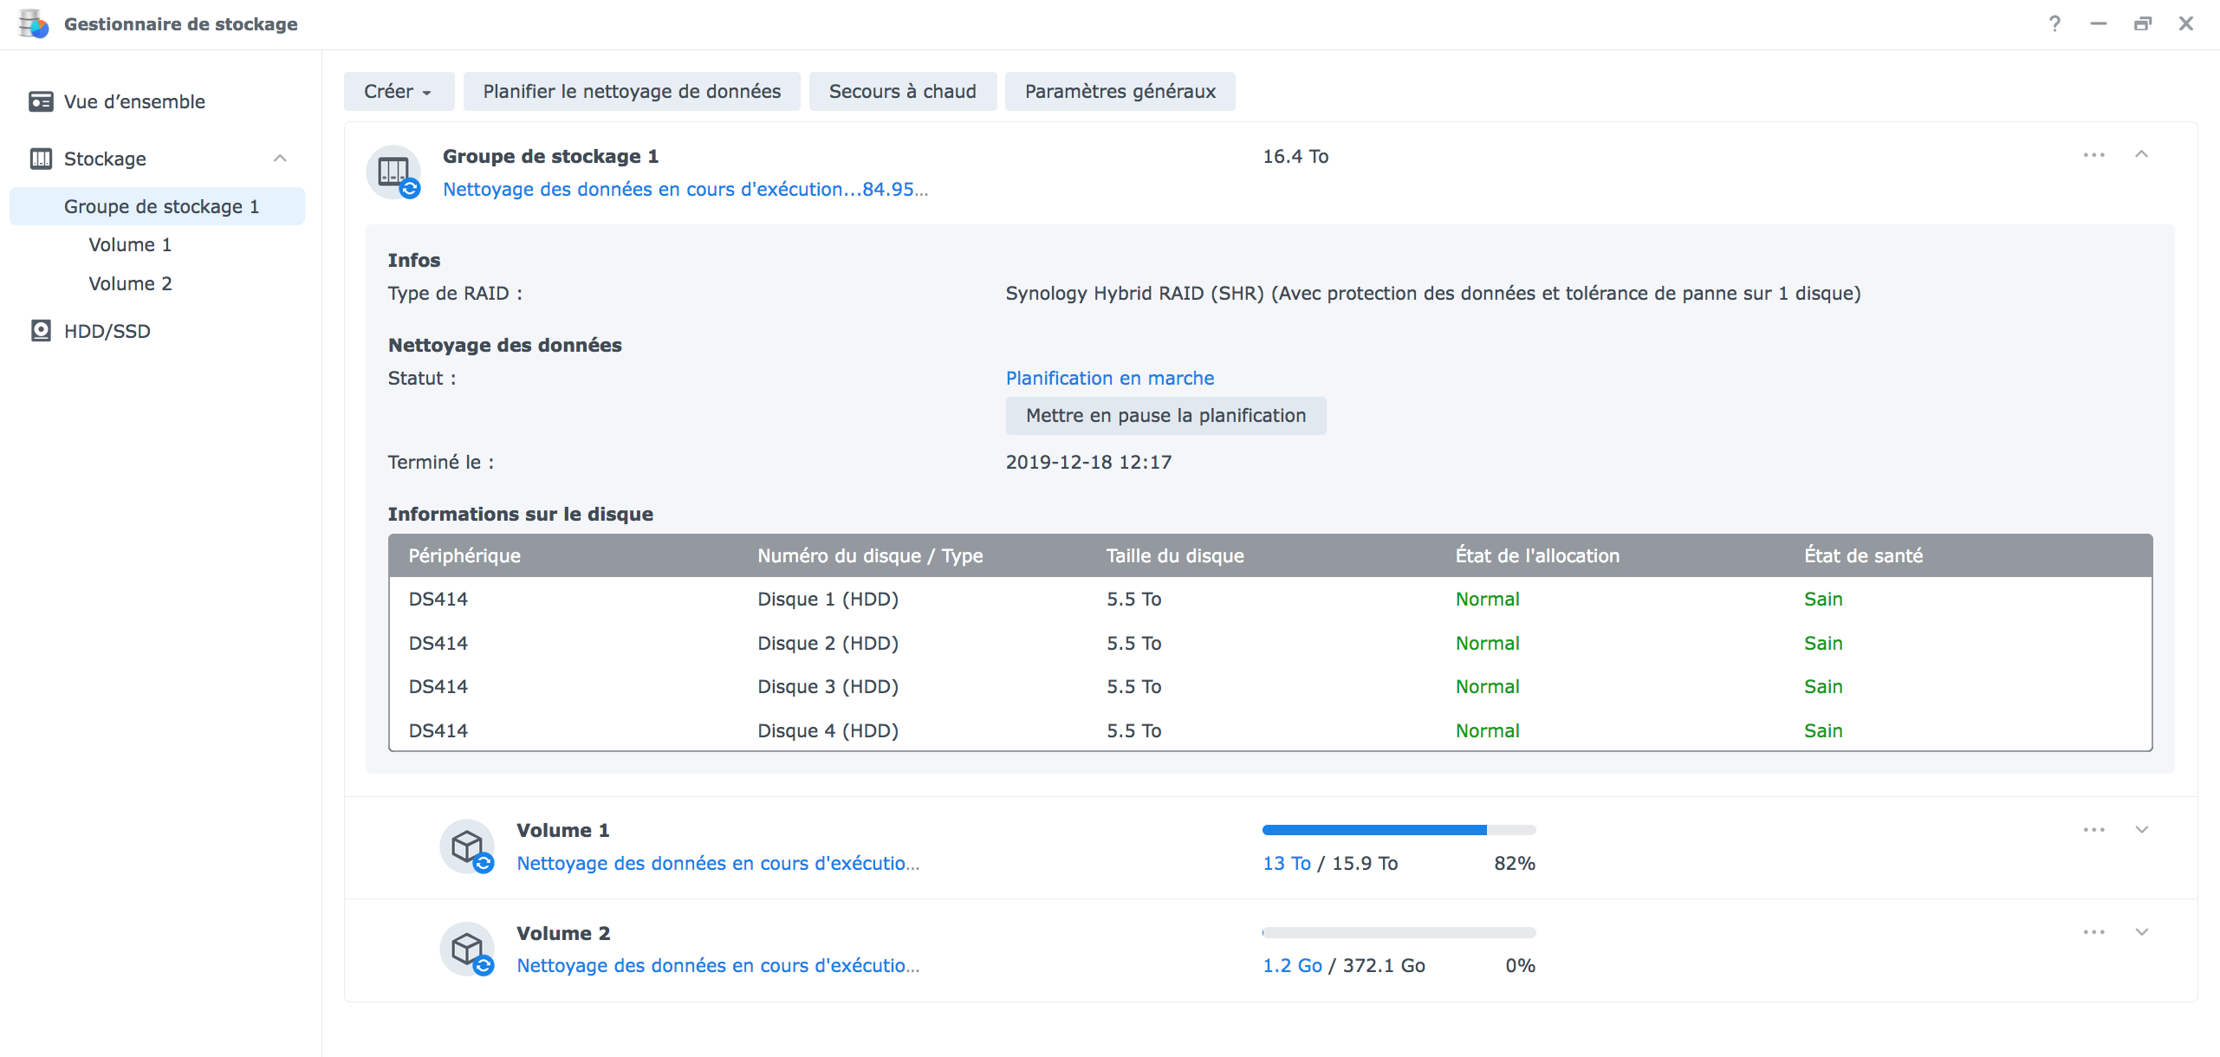Go to HDD/SSD section
2220x1057 pixels.
coord(107,331)
